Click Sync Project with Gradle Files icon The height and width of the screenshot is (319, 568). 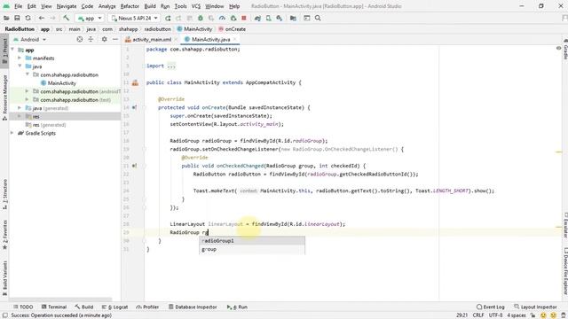coord(257,18)
